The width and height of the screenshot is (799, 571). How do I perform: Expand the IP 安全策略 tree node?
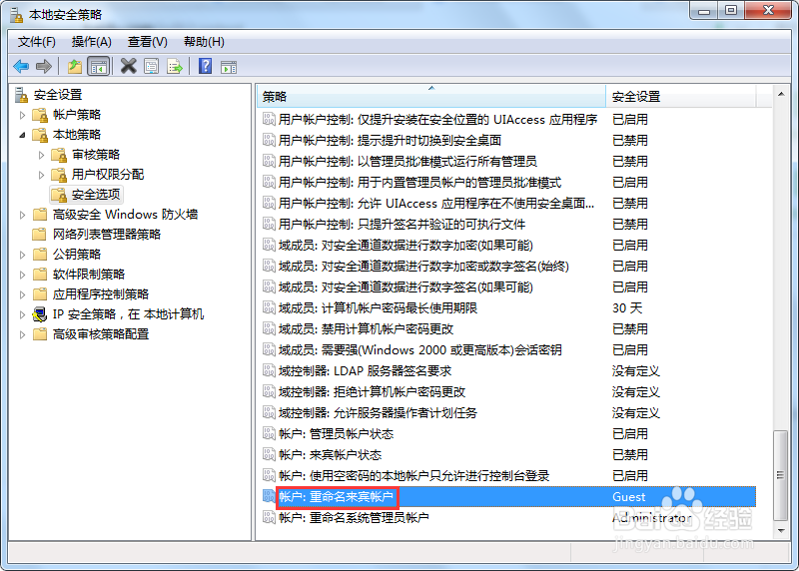22,314
